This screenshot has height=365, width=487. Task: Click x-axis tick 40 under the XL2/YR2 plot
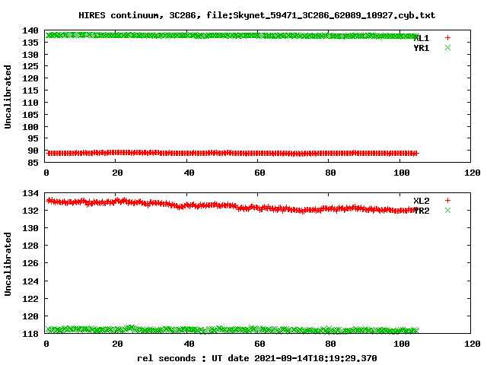coord(189,344)
